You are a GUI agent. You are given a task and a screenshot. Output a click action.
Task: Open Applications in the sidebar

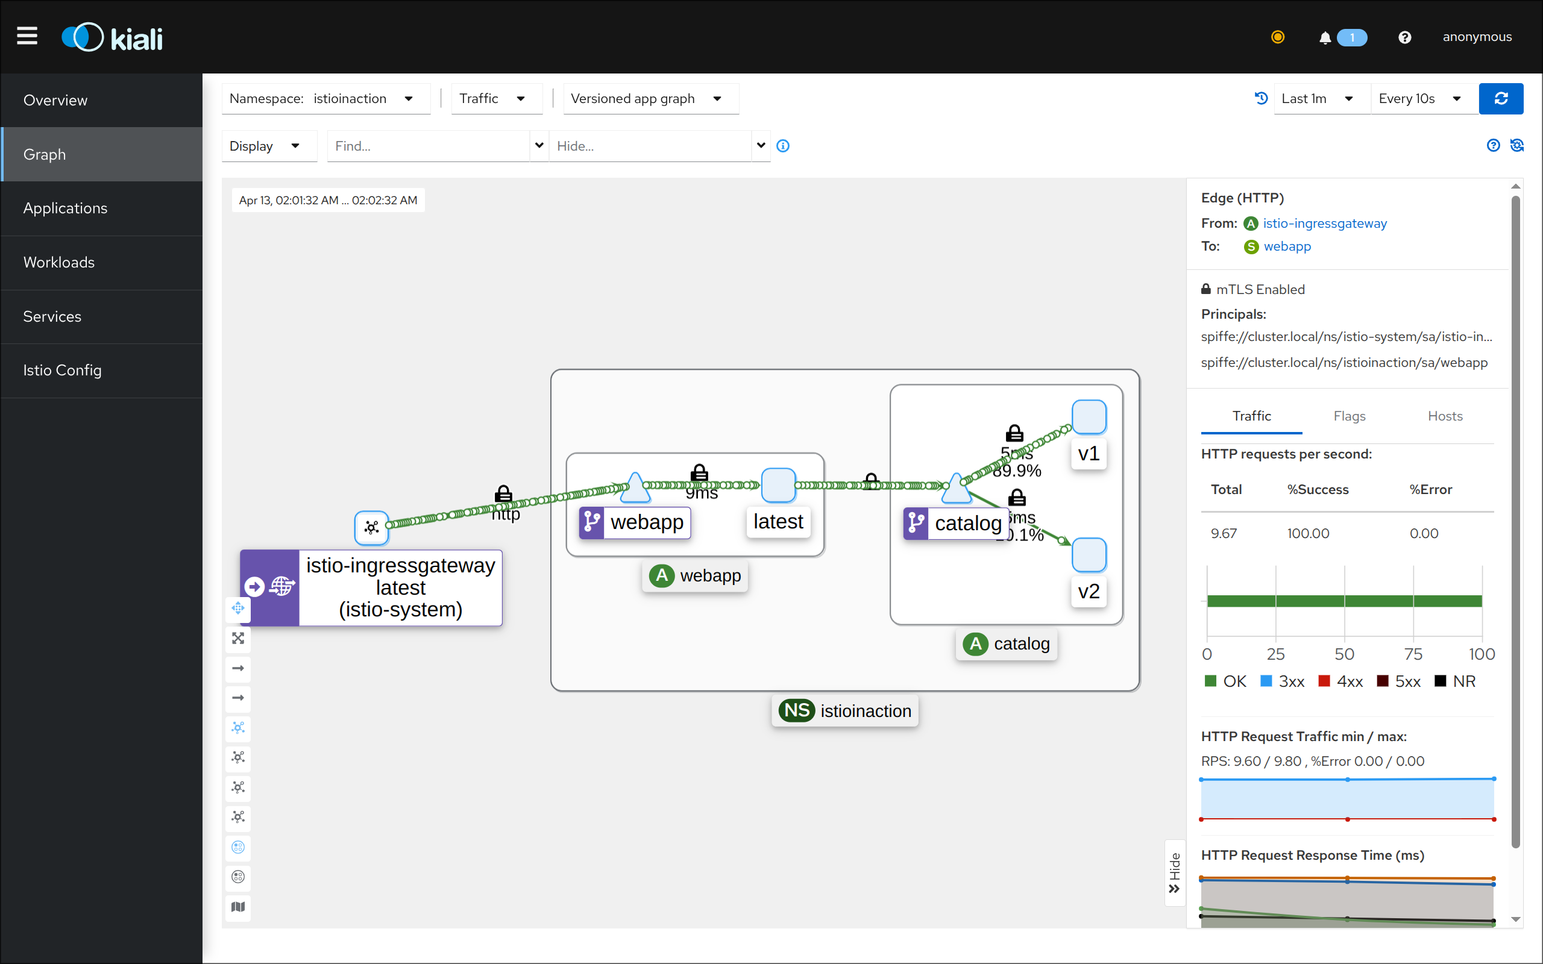101,208
